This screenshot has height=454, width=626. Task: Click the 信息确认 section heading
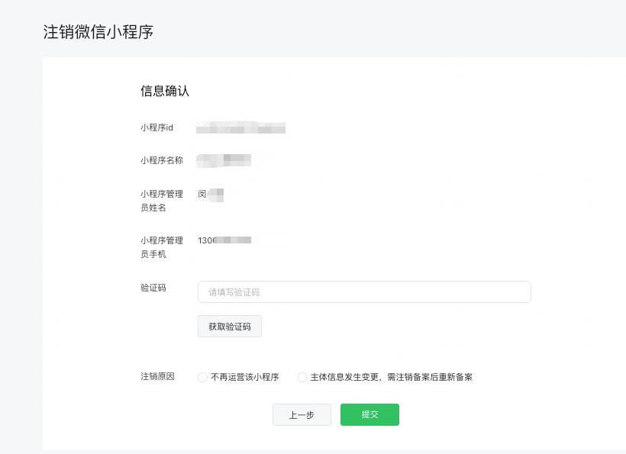tap(164, 91)
